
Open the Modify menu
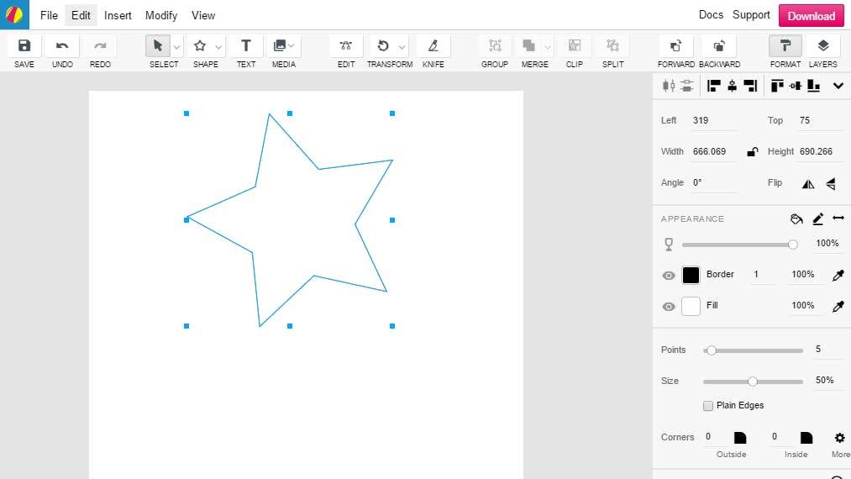[161, 15]
